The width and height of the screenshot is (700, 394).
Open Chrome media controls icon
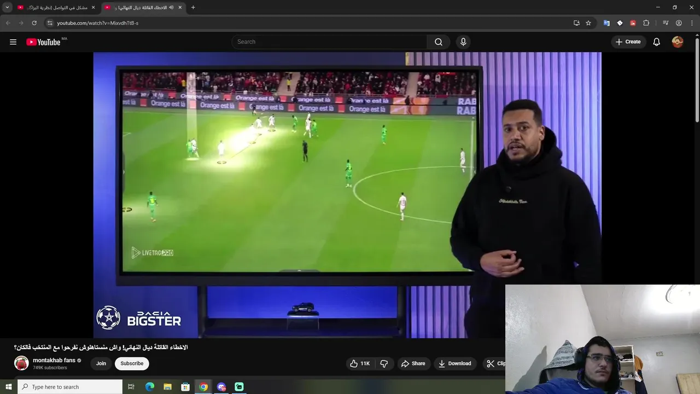(x=666, y=23)
